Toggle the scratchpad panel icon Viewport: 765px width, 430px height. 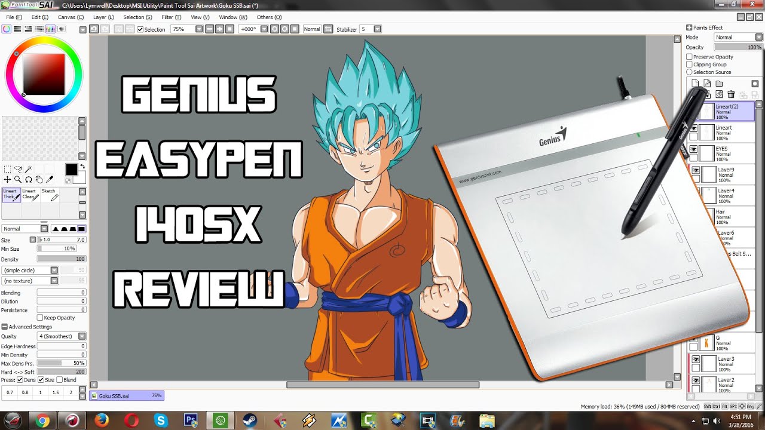point(61,29)
